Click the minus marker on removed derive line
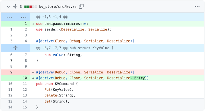 click(33, 72)
